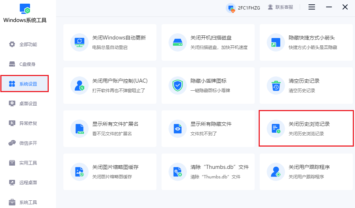355x208 pixels.
Task: Open the 关闭历史浏览记录 card
Action: (306, 128)
